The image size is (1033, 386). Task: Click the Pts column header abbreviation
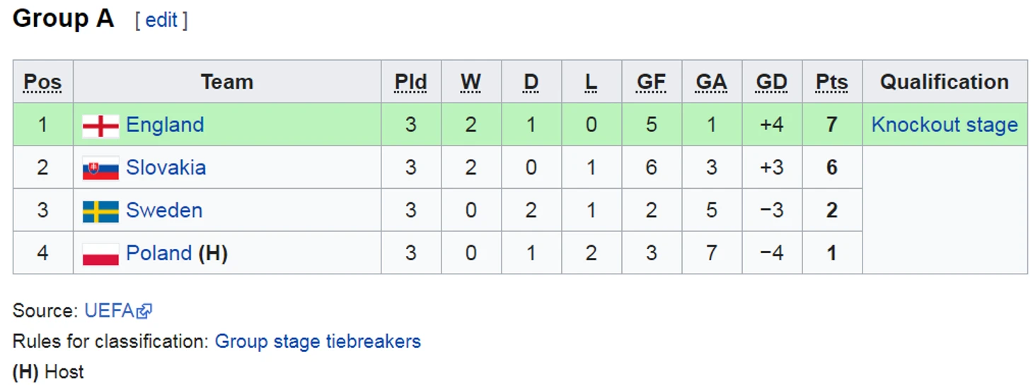pos(832,83)
